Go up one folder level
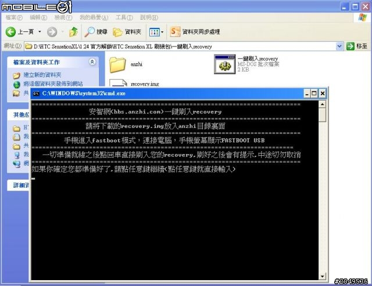372x286 pixels. point(74,32)
